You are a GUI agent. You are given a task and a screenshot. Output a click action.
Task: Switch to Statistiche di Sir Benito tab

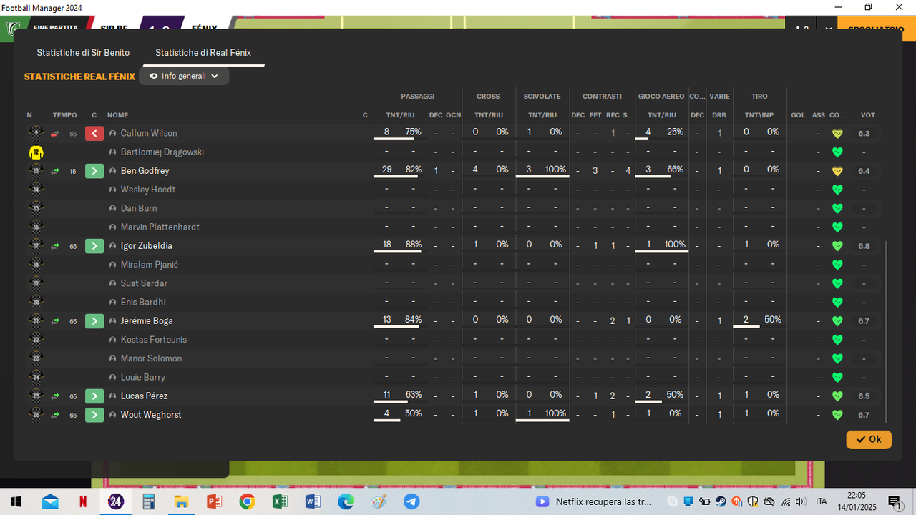coord(83,53)
